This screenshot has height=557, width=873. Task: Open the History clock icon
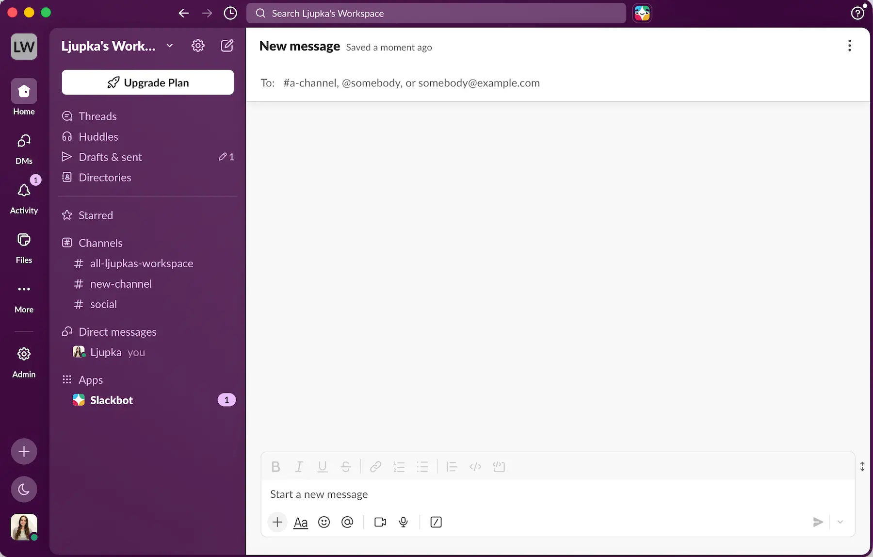click(x=230, y=13)
